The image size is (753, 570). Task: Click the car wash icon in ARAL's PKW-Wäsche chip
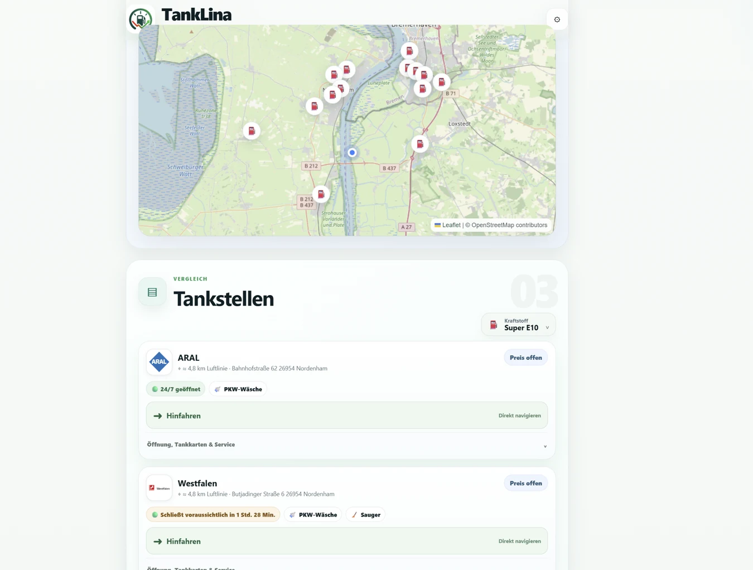point(218,389)
